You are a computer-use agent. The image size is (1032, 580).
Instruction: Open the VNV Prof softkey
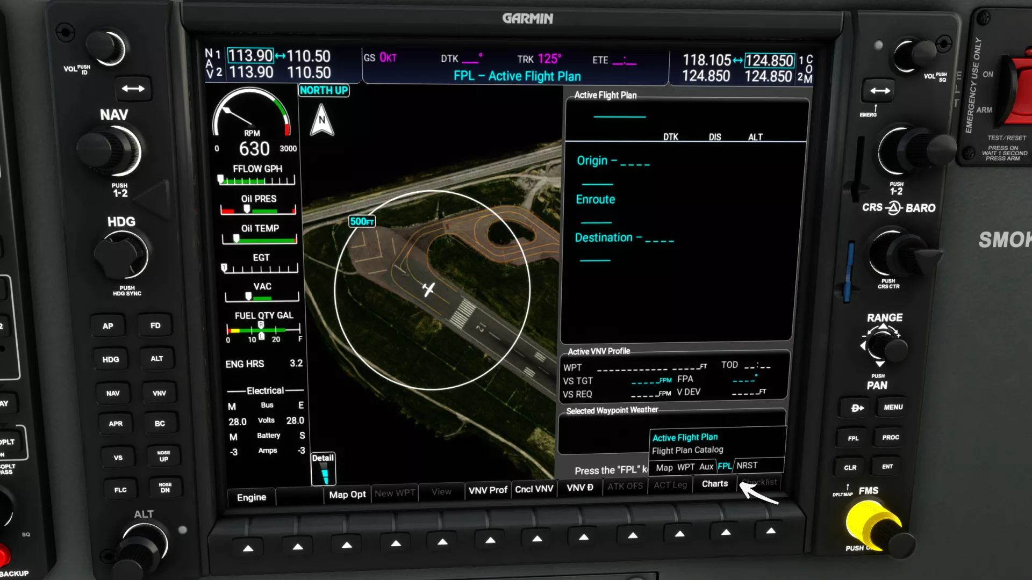coord(488,489)
